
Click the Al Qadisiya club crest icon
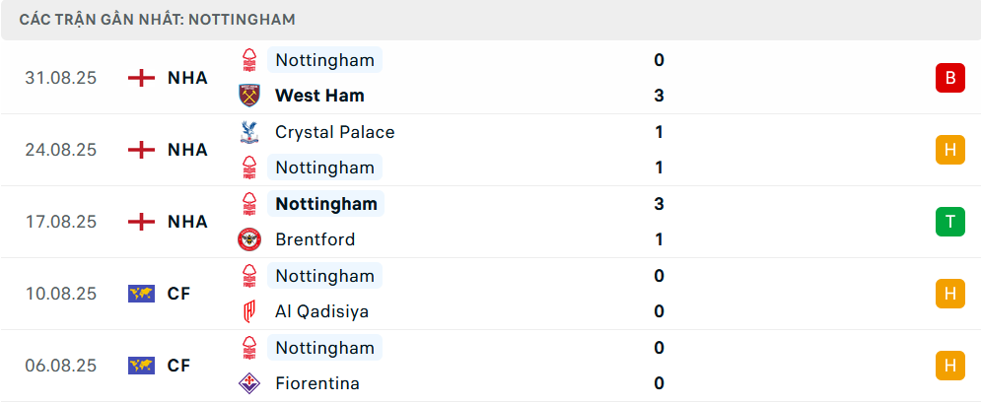point(250,311)
